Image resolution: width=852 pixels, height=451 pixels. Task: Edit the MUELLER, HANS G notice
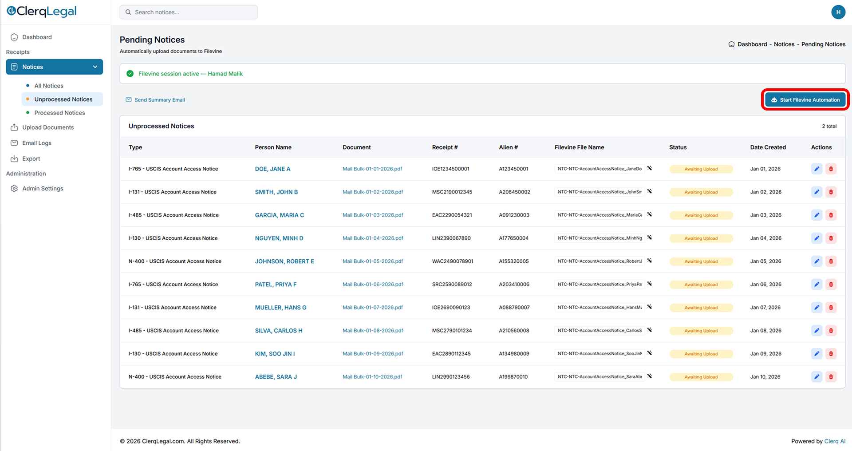click(x=816, y=308)
